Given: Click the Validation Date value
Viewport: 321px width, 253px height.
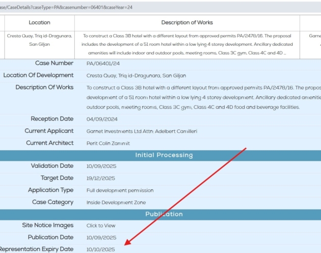Looking at the screenshot, I should 101,166.
